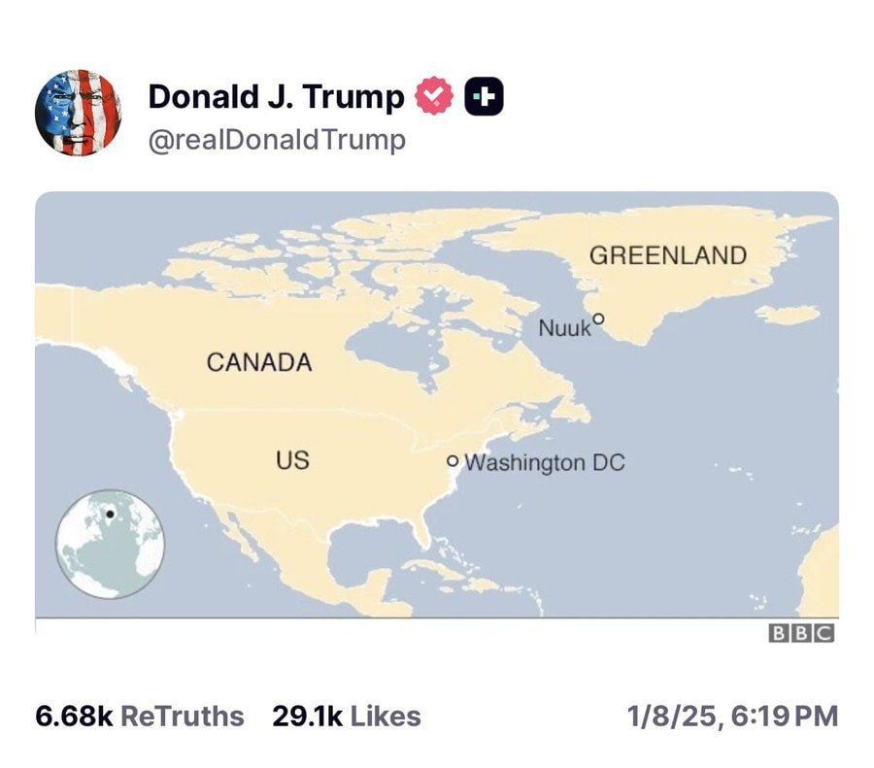Click the US label on the map
874x768 pixels.
pos(292,461)
